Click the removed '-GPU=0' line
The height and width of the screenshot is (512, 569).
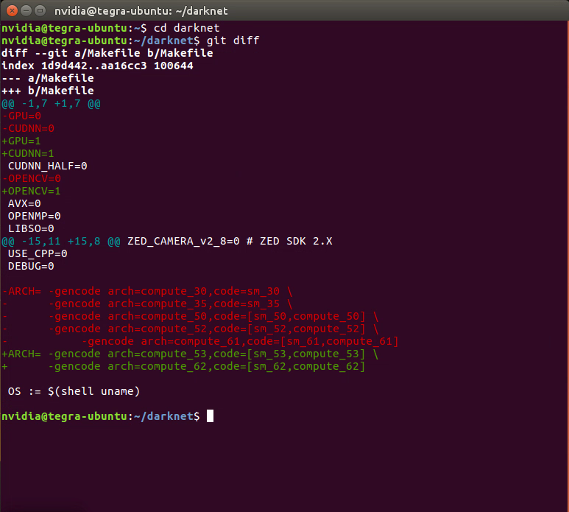(21, 116)
